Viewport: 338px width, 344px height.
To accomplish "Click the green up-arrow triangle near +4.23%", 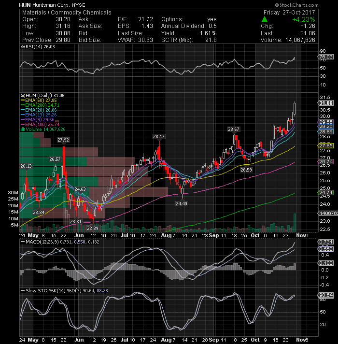I will tap(265, 19).
